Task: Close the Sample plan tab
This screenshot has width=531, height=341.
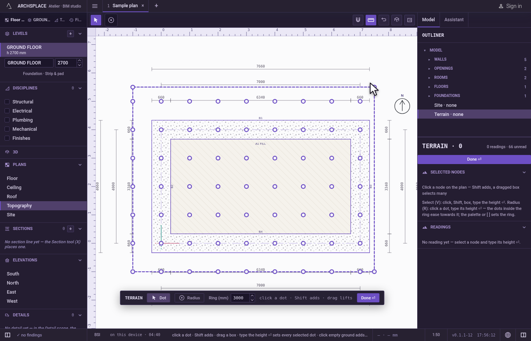Action: (143, 6)
